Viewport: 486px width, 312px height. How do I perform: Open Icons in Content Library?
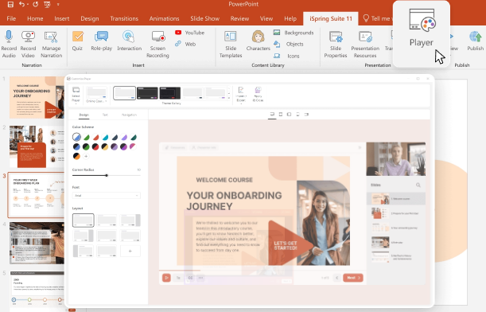click(286, 56)
